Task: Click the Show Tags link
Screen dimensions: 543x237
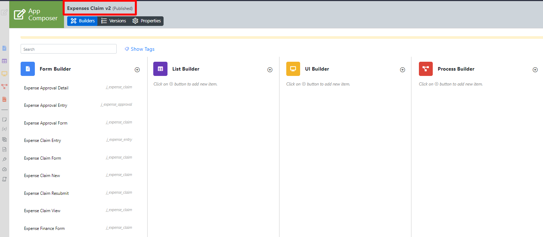Action: tap(140, 49)
